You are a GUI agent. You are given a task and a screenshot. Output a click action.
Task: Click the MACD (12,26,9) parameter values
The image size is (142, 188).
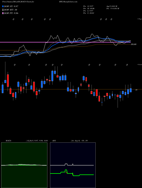37,141
